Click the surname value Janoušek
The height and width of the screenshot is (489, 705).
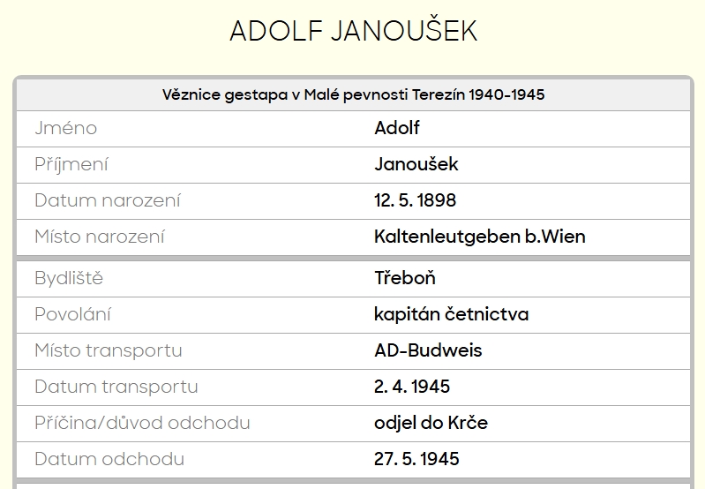[416, 164]
